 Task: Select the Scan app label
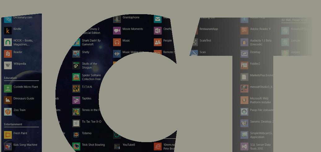(x=203, y=52)
